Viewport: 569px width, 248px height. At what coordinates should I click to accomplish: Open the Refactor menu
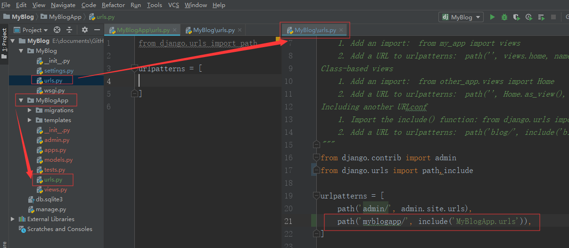tap(114, 5)
